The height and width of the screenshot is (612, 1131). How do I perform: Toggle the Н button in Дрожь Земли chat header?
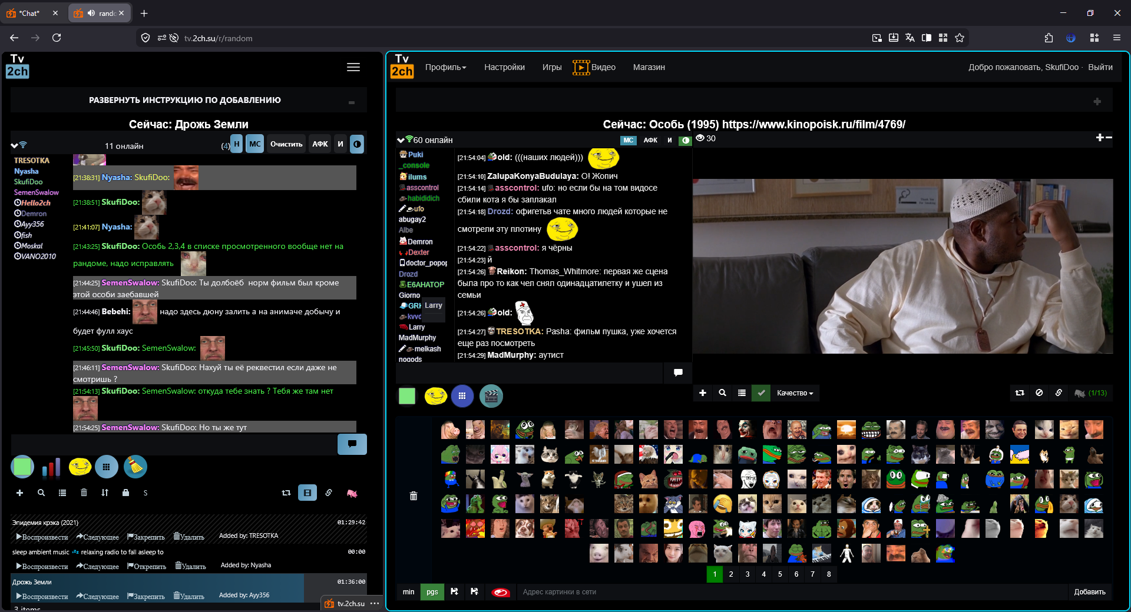(236, 144)
